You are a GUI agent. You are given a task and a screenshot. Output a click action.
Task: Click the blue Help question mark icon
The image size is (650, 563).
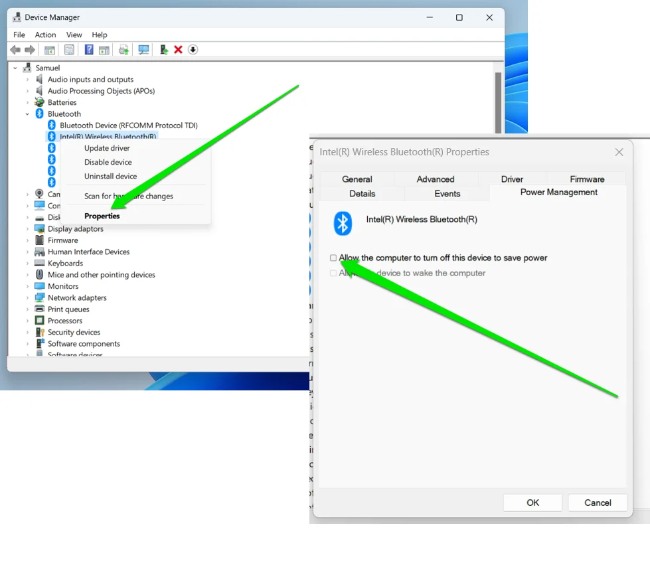pos(89,50)
